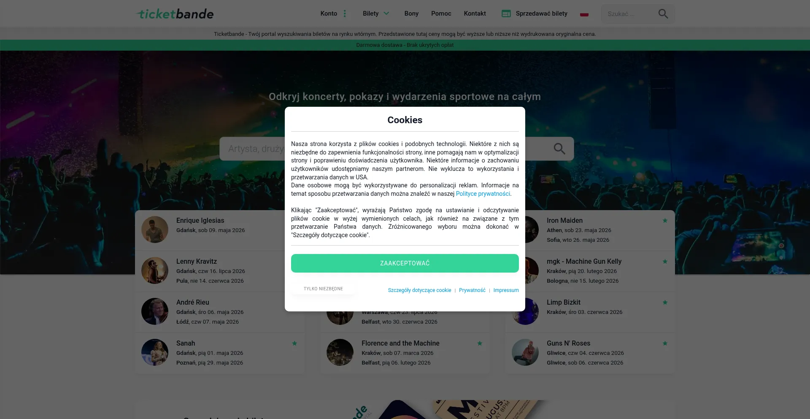Go to the Pomoc page
The width and height of the screenshot is (810, 419).
point(441,14)
